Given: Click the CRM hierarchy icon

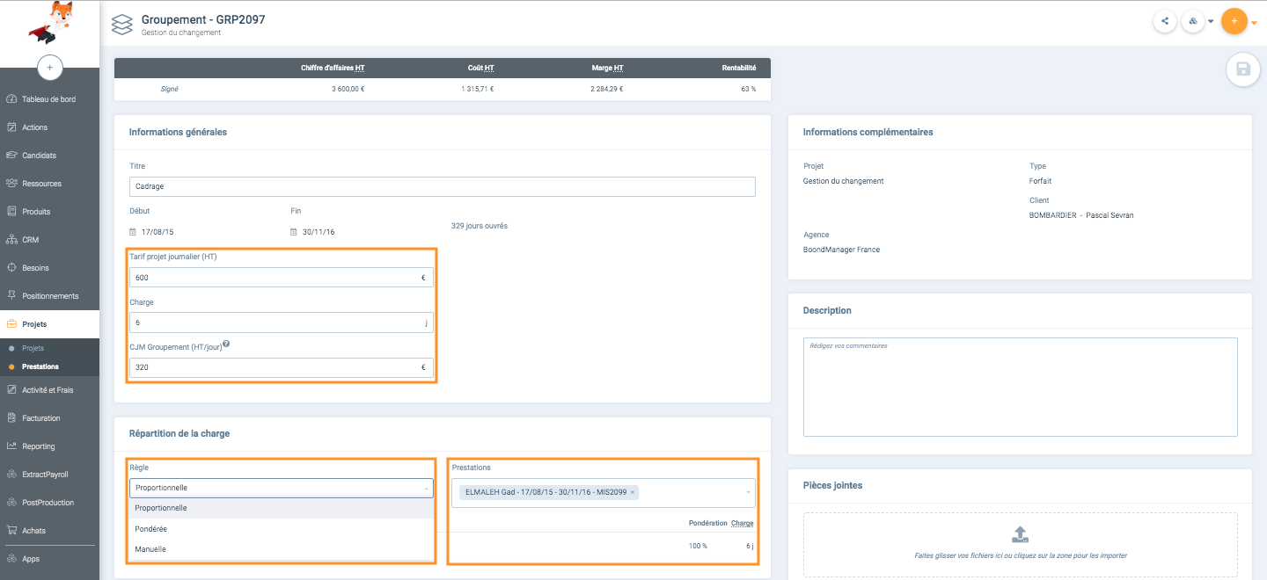Looking at the screenshot, I should (x=11, y=240).
